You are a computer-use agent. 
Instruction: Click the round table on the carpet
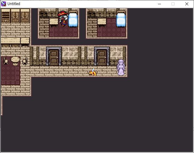tap(15, 61)
